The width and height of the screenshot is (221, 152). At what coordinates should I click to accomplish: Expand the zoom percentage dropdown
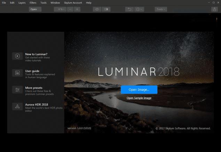[60, 9]
